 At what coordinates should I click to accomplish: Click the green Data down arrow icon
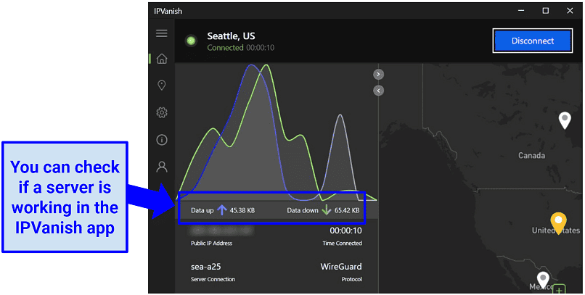tap(327, 210)
